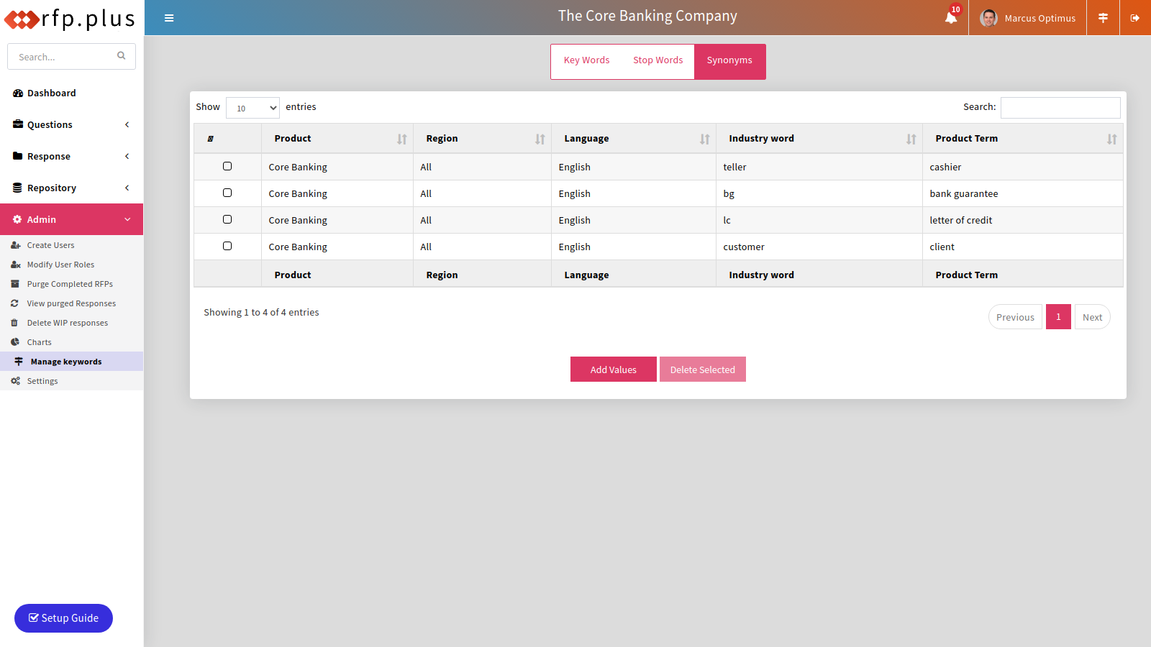The image size is (1151, 647).
Task: Go to Next page
Action: (x=1092, y=317)
